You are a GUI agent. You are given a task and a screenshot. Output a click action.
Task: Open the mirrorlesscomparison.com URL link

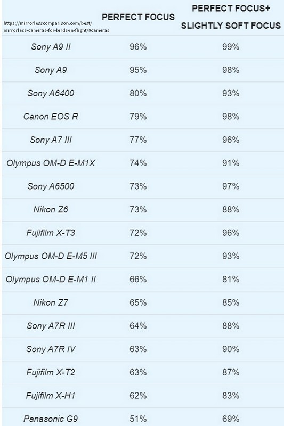pos(56,27)
